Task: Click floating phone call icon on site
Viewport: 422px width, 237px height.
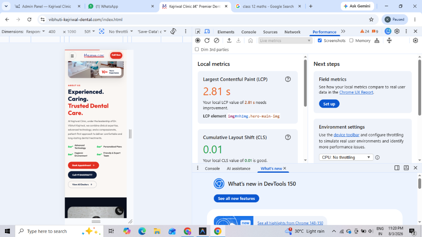Action: point(119,211)
